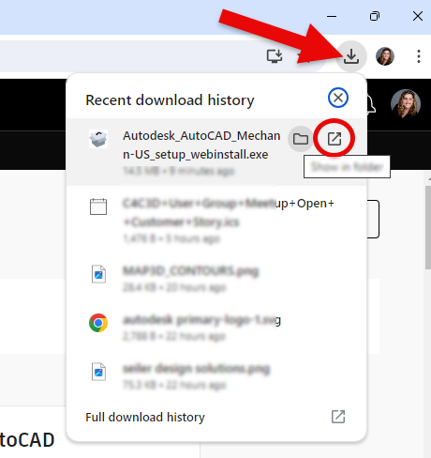Open the Chrome downloads toolbar button
431x458 pixels.
click(x=351, y=56)
